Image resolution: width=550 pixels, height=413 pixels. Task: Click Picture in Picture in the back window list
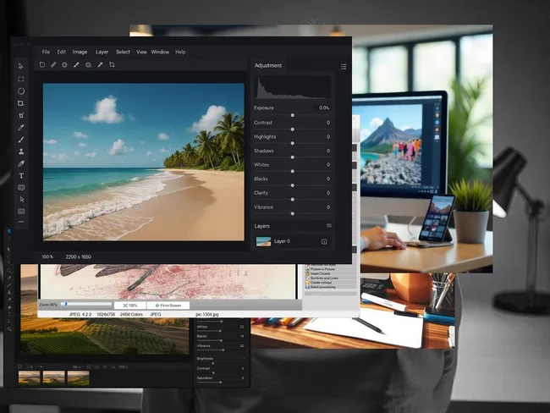pos(322,269)
